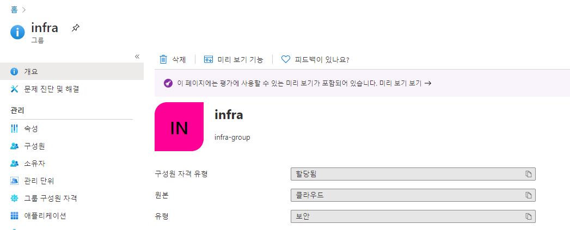The width and height of the screenshot is (570, 230).
Task: Copy the 구성원 자격 유형 value
Action: [529, 174]
